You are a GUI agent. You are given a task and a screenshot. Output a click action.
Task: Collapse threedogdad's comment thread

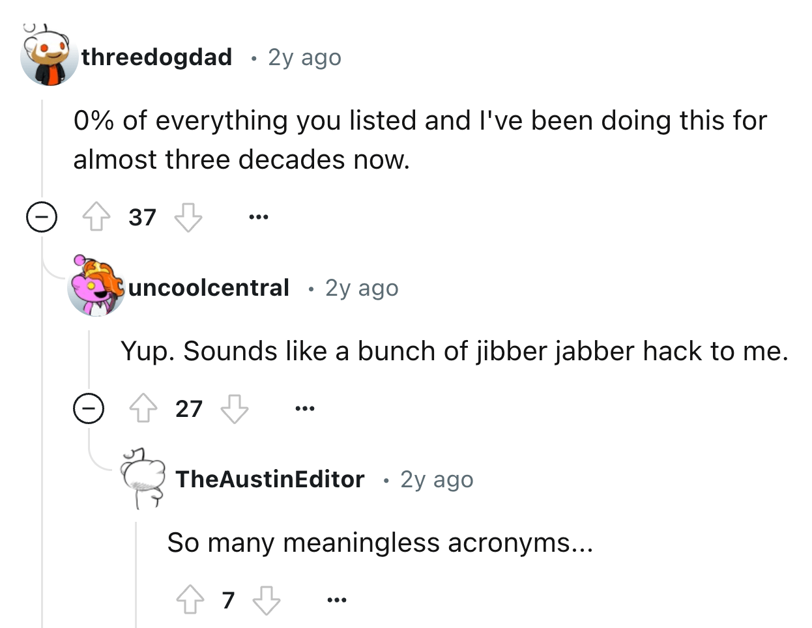(42, 217)
